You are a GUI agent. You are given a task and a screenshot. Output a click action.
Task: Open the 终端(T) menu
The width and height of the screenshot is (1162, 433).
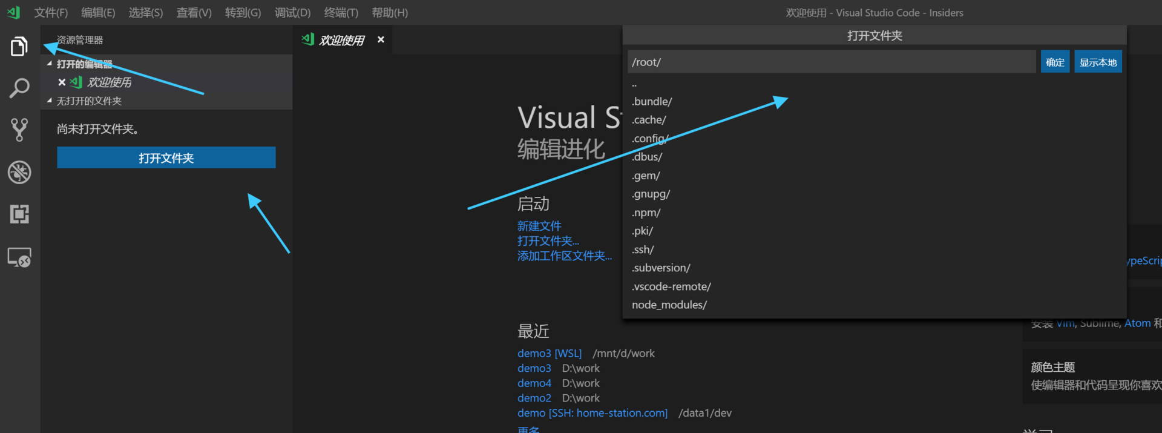coord(341,13)
